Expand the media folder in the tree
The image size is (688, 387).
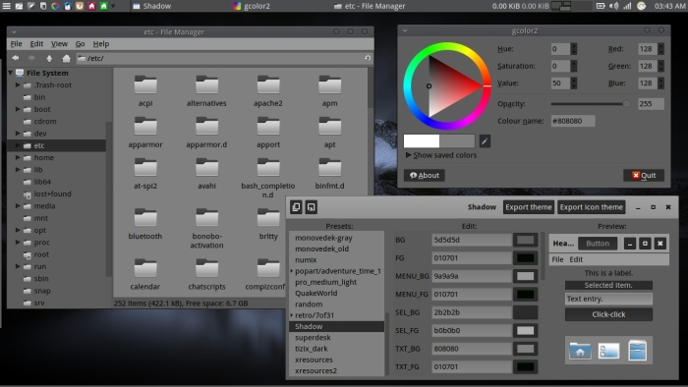[18, 206]
